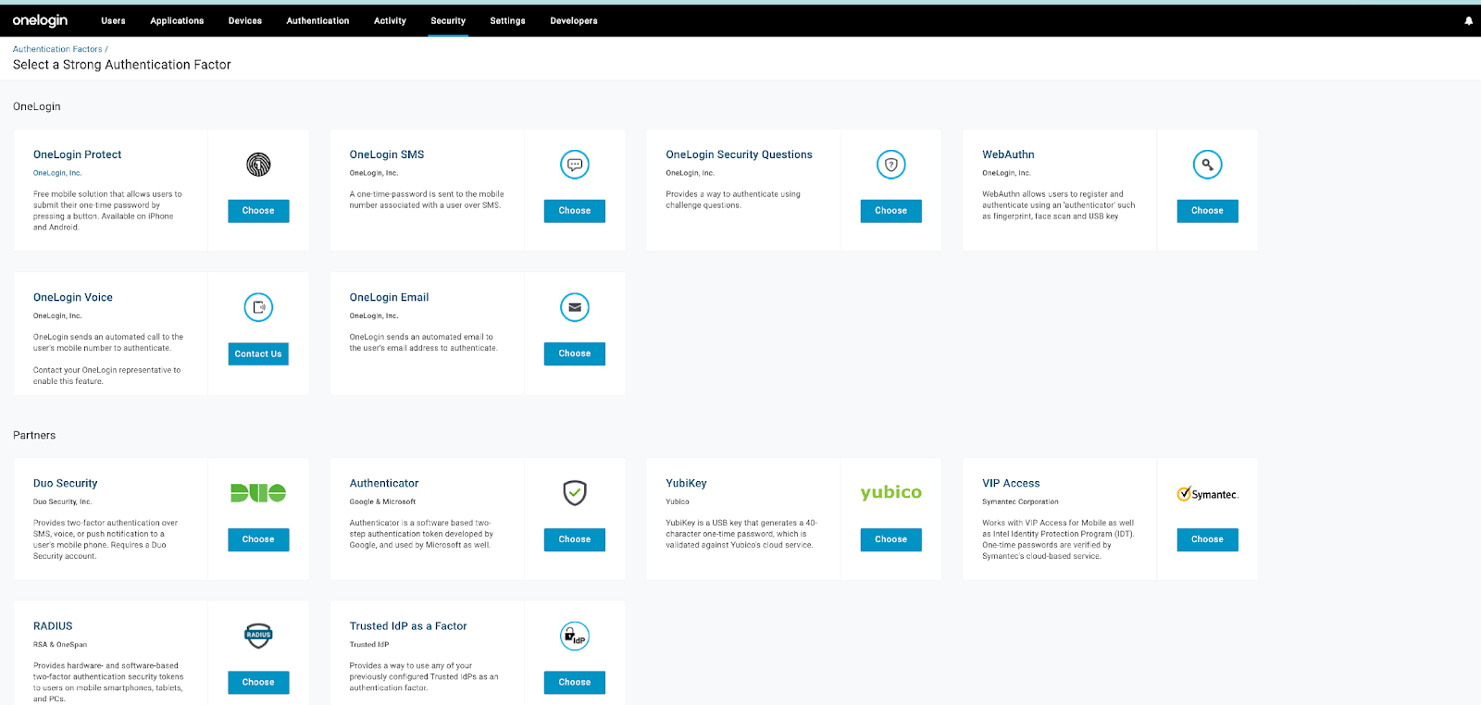
Task: Go back to Authentication Factors breadcrumb
Action: (57, 49)
